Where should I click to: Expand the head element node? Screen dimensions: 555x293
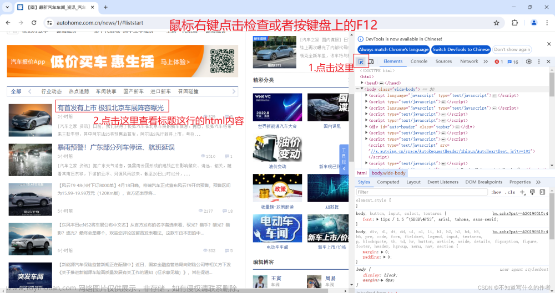362,83
